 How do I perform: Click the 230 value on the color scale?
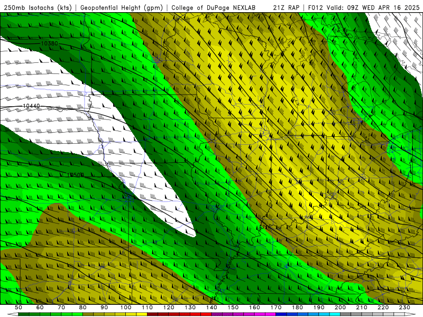[x=405, y=307]
